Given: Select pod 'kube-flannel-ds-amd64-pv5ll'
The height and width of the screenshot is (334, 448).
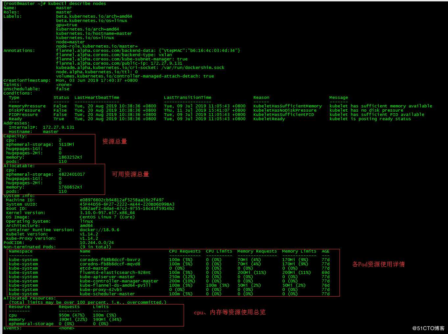Looking at the screenshot, I should (x=115, y=285).
